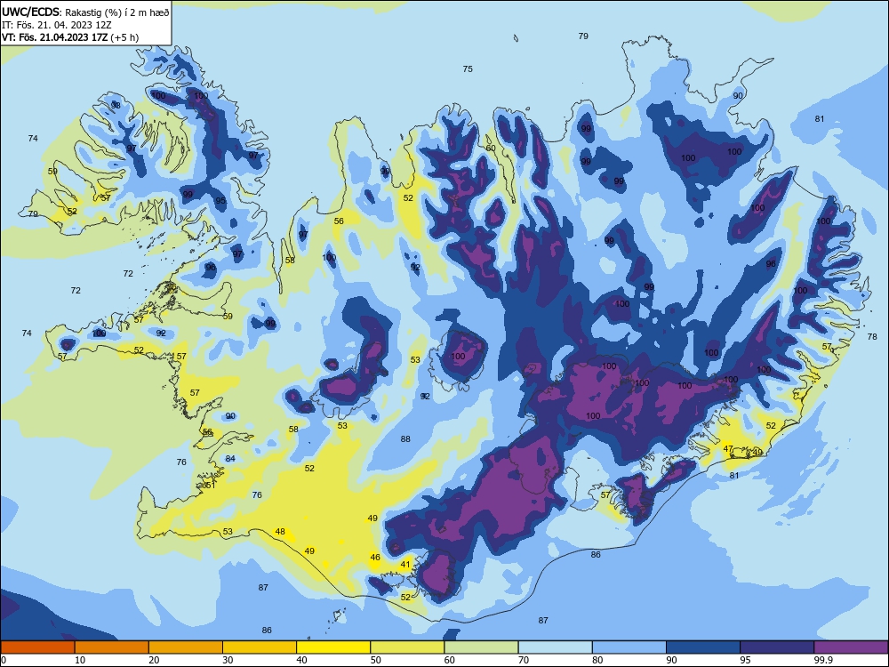This screenshot has width=889, height=667.
Task: Select the bright yellow 40–50 legend swatch
Action: pyautogui.click(x=333, y=647)
